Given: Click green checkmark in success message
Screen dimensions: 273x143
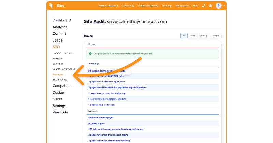Looking at the screenshot, I should coord(90,54).
